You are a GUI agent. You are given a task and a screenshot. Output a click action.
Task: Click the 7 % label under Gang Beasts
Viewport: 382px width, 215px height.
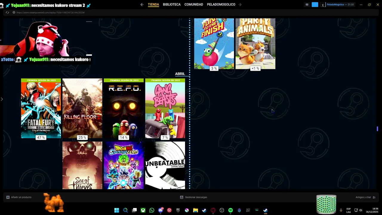(165, 138)
